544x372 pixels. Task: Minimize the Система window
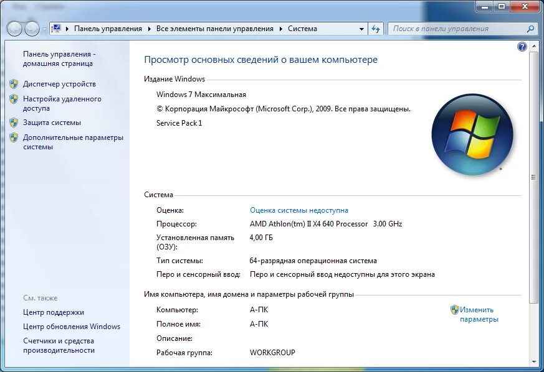(x=485, y=7)
